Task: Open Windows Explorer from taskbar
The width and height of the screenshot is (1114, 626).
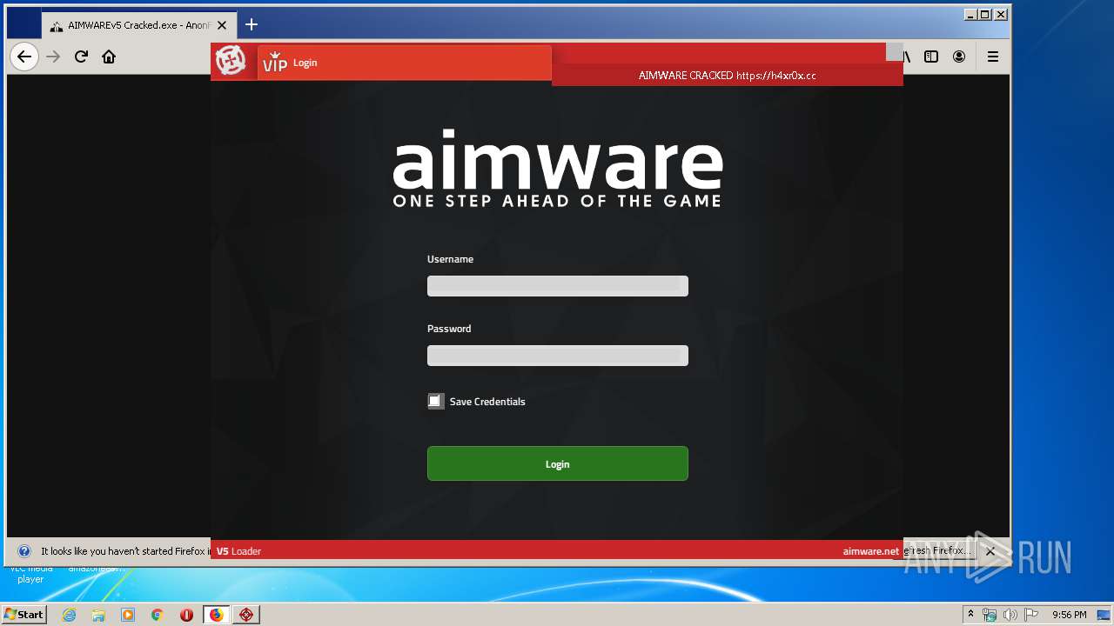Action: coord(98,615)
